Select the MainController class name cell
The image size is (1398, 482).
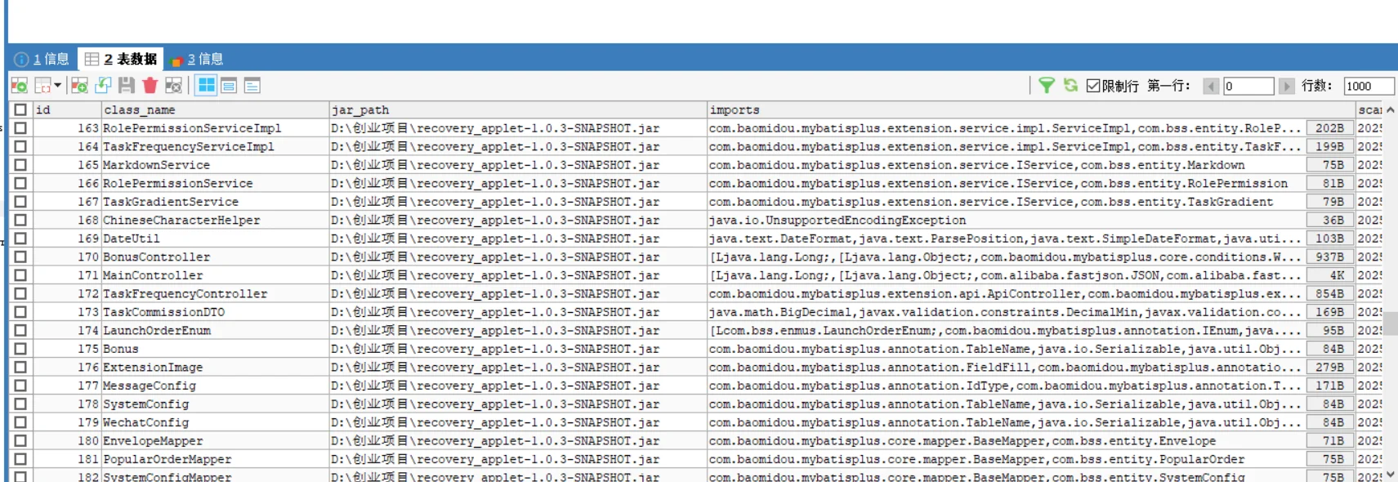click(215, 275)
